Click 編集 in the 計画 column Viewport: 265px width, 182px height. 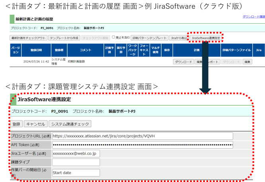199,62
